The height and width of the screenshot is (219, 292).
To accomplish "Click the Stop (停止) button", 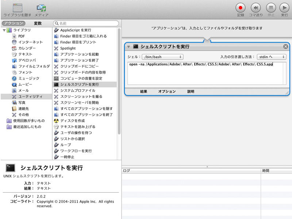I will click(x=270, y=8).
